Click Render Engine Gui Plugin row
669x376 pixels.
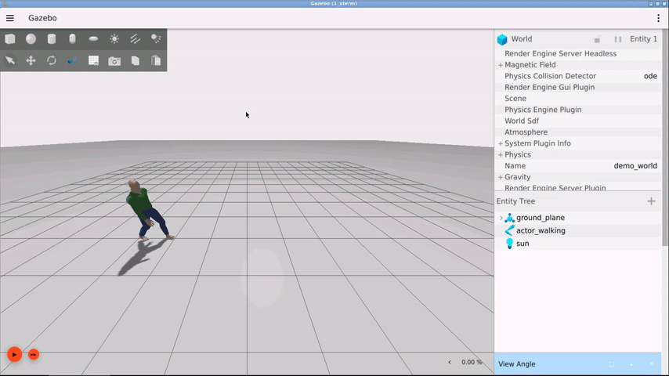578,87
